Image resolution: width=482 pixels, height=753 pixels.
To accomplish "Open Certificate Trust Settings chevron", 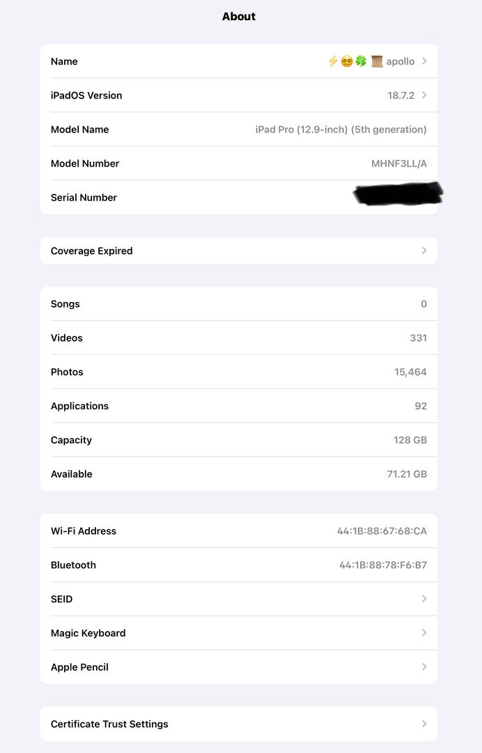I will [x=424, y=724].
